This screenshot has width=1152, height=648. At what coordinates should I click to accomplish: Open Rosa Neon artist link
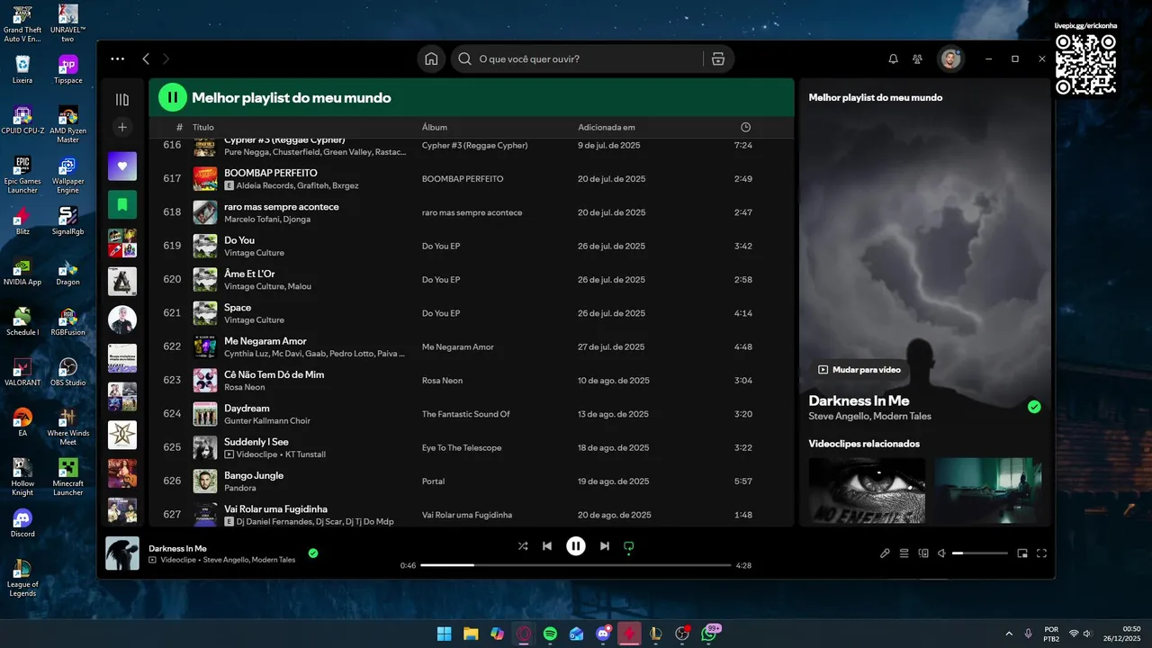pos(245,387)
